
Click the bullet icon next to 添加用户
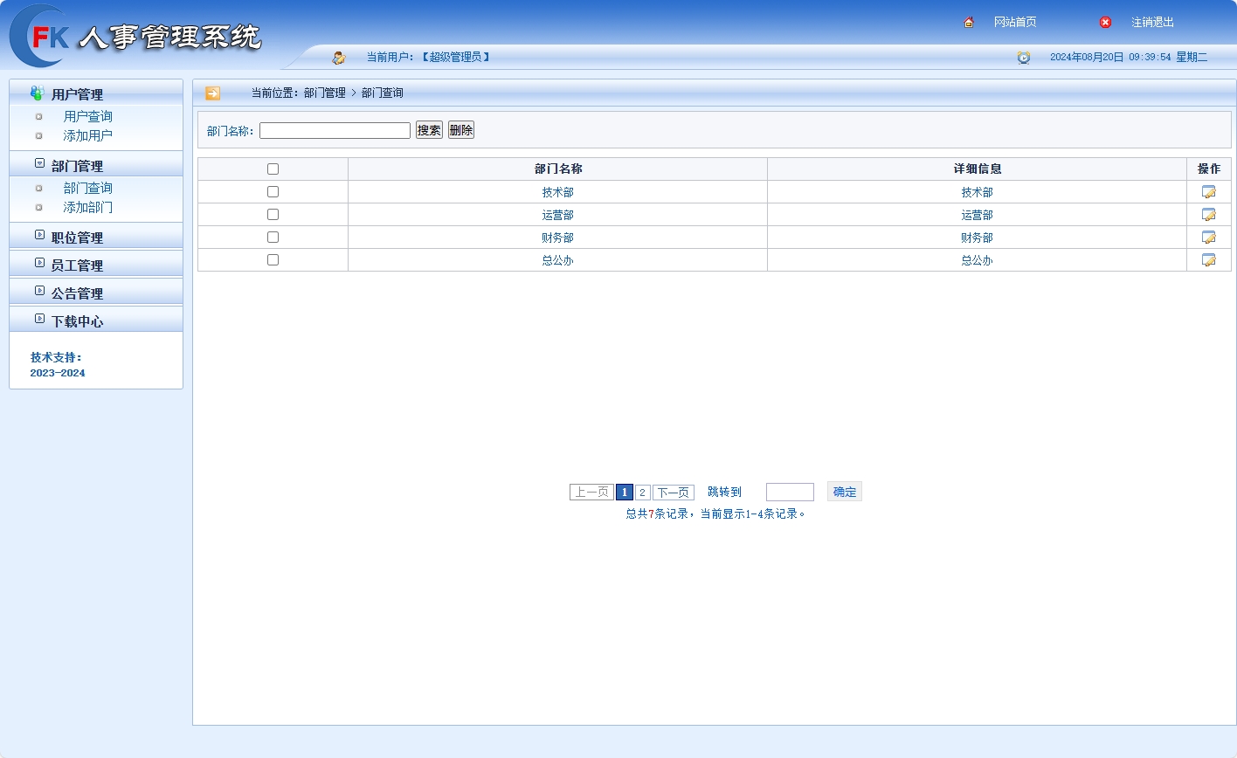(38, 135)
